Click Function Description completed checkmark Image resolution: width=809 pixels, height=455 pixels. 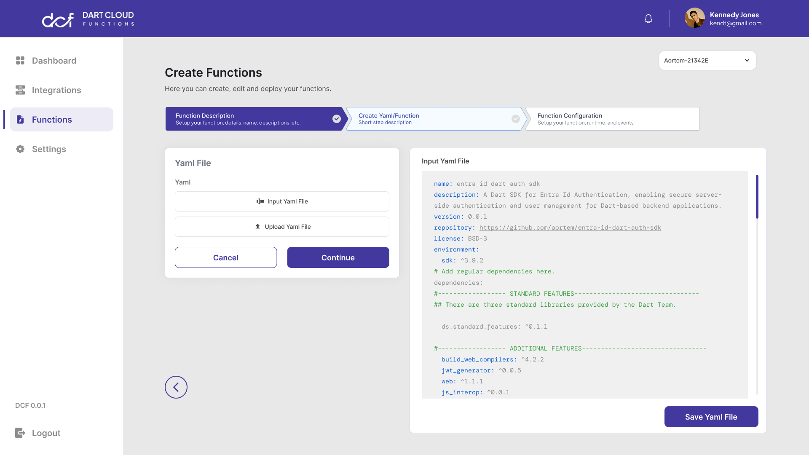point(337,119)
